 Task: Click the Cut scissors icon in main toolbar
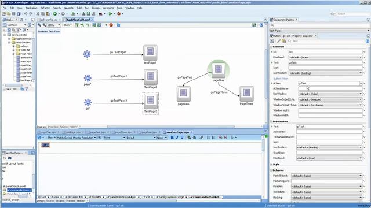38,14
